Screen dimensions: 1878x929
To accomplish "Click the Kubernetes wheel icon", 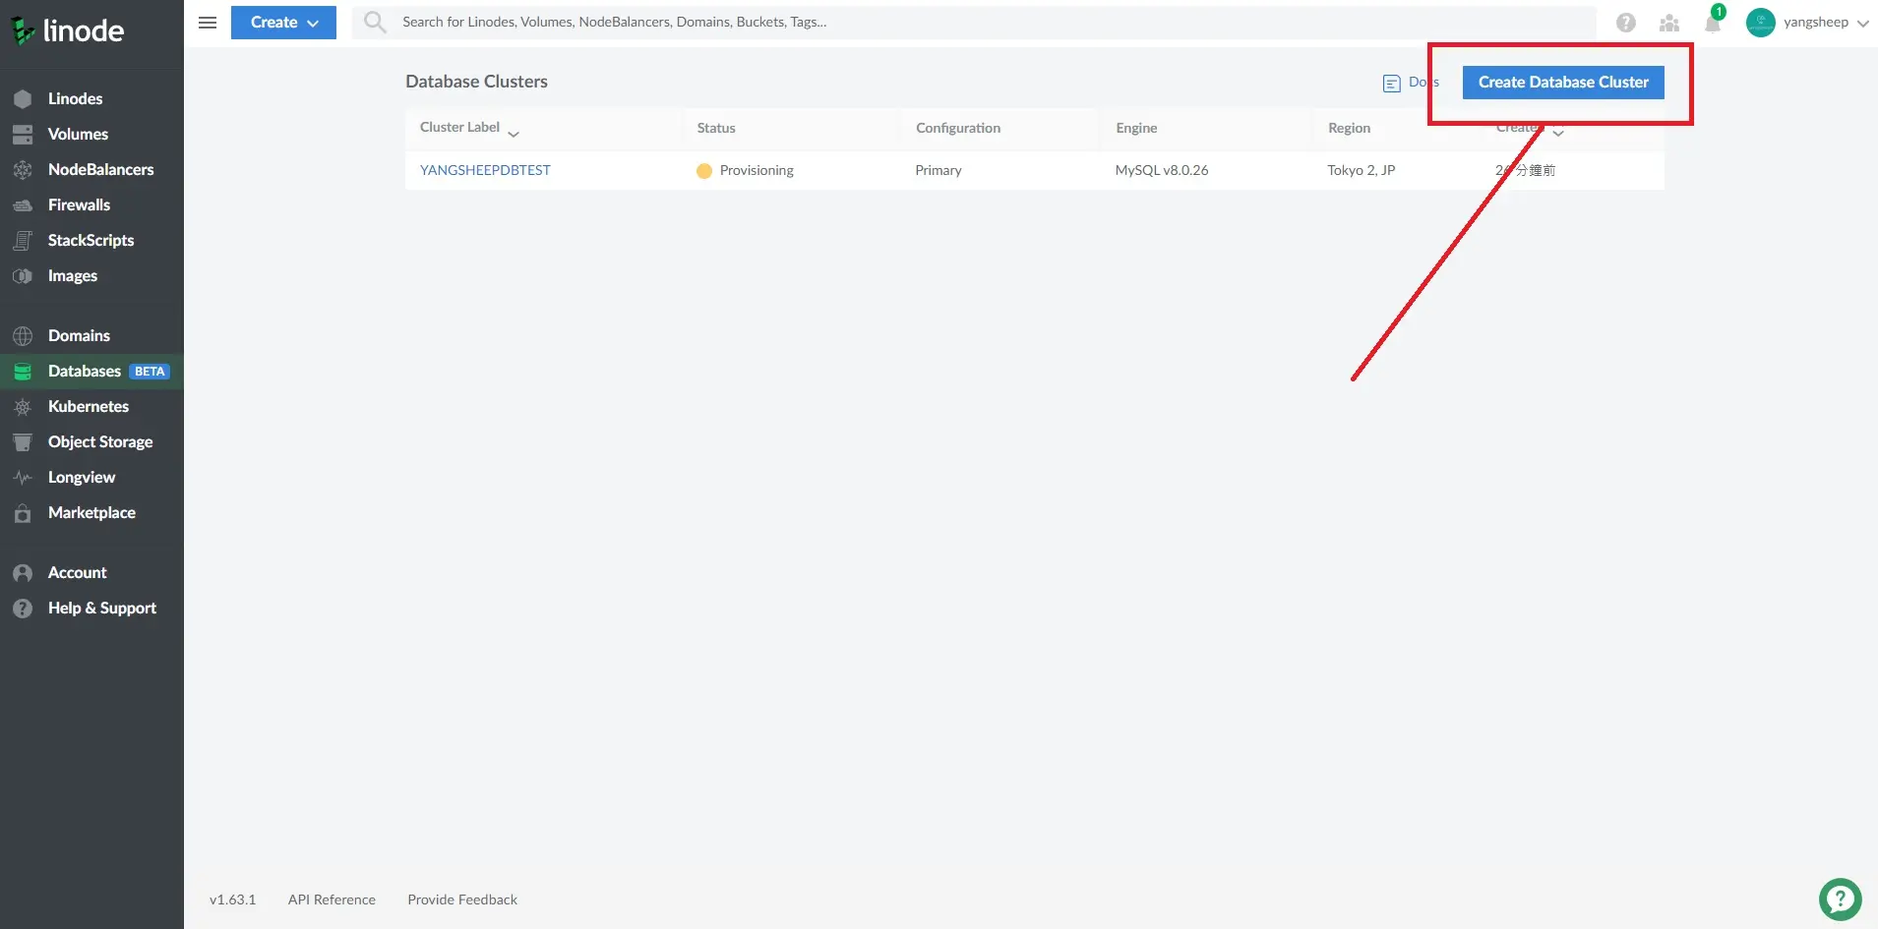I will (23, 407).
